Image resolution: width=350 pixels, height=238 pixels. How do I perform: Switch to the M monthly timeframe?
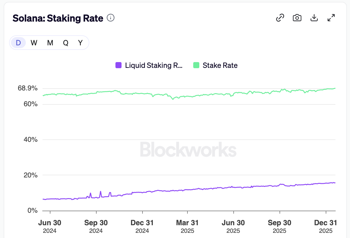click(50, 43)
